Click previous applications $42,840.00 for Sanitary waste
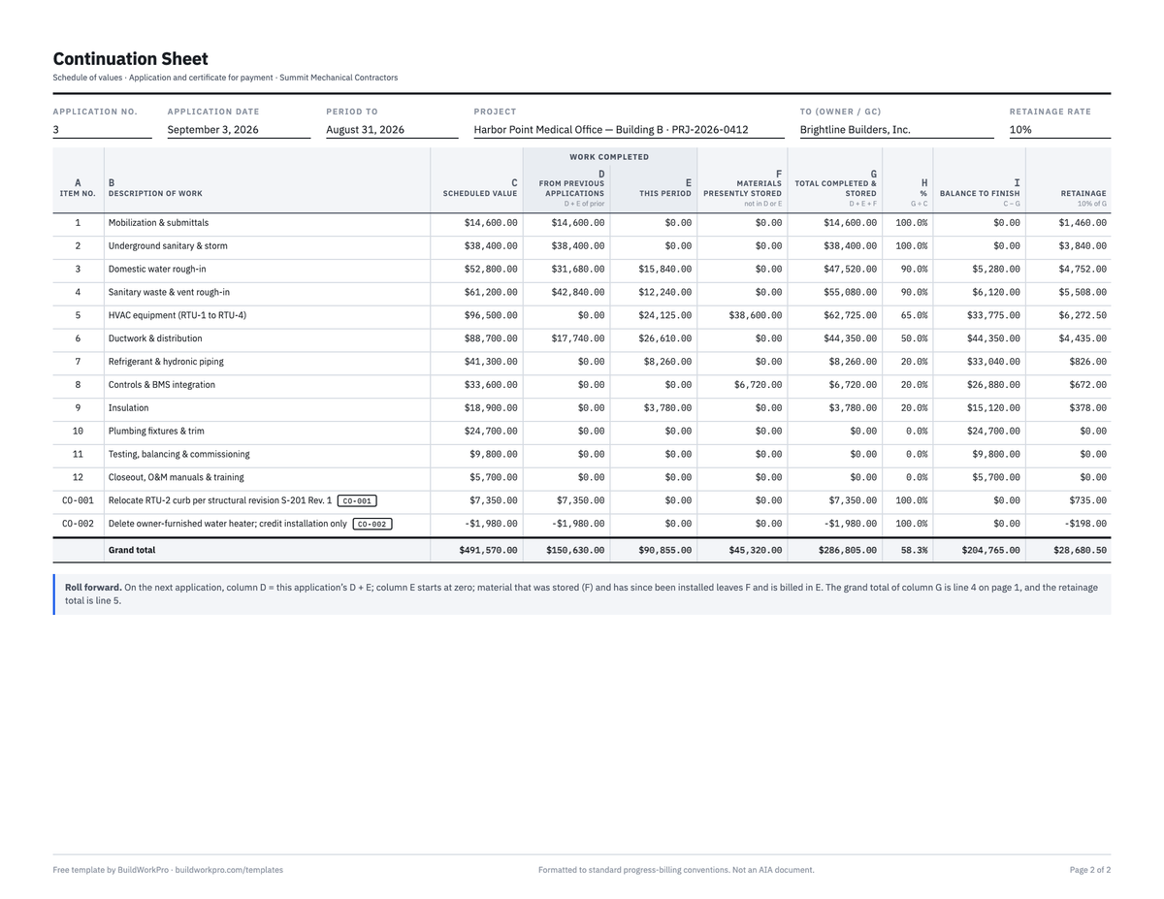 pos(578,292)
